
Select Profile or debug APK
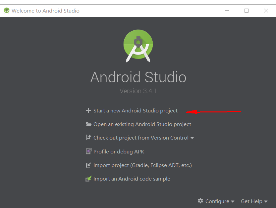click(x=119, y=151)
